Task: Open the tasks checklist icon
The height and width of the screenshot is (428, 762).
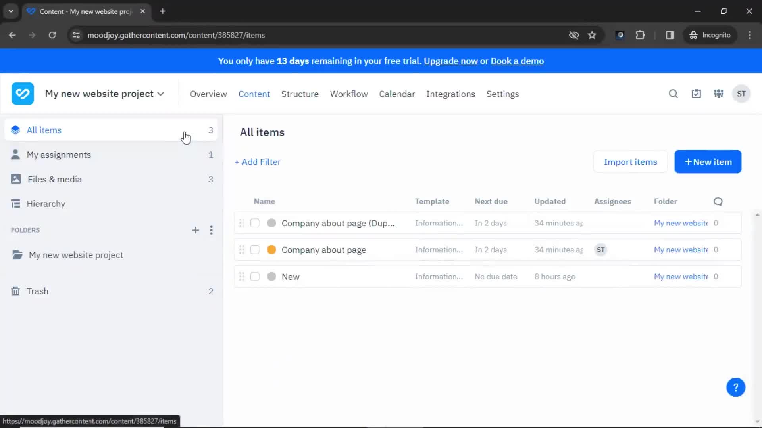Action: (x=696, y=94)
